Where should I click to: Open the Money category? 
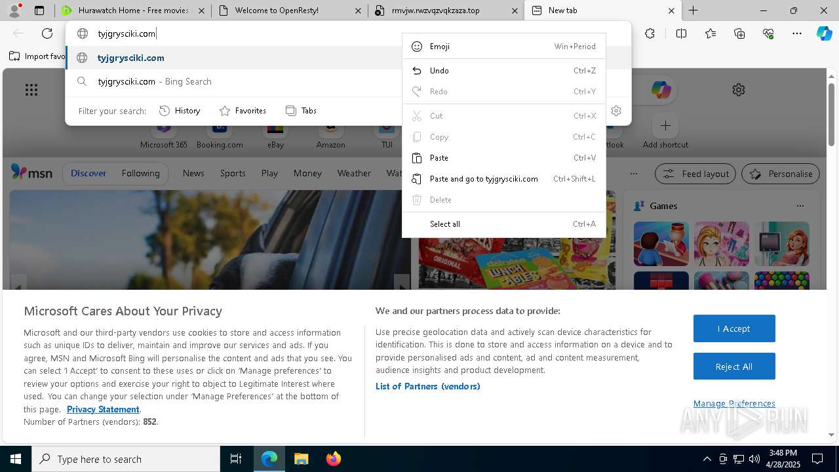click(307, 173)
